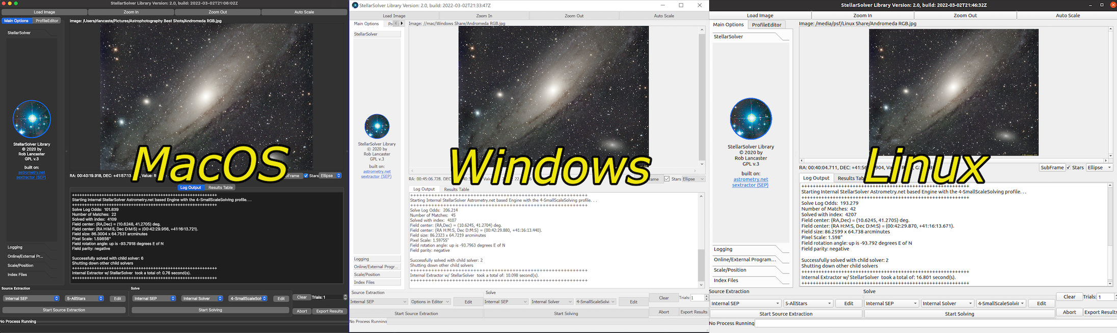Uncheck the Stars checkbox in the Windows window
The height and width of the screenshot is (333, 1117).
pos(667,179)
